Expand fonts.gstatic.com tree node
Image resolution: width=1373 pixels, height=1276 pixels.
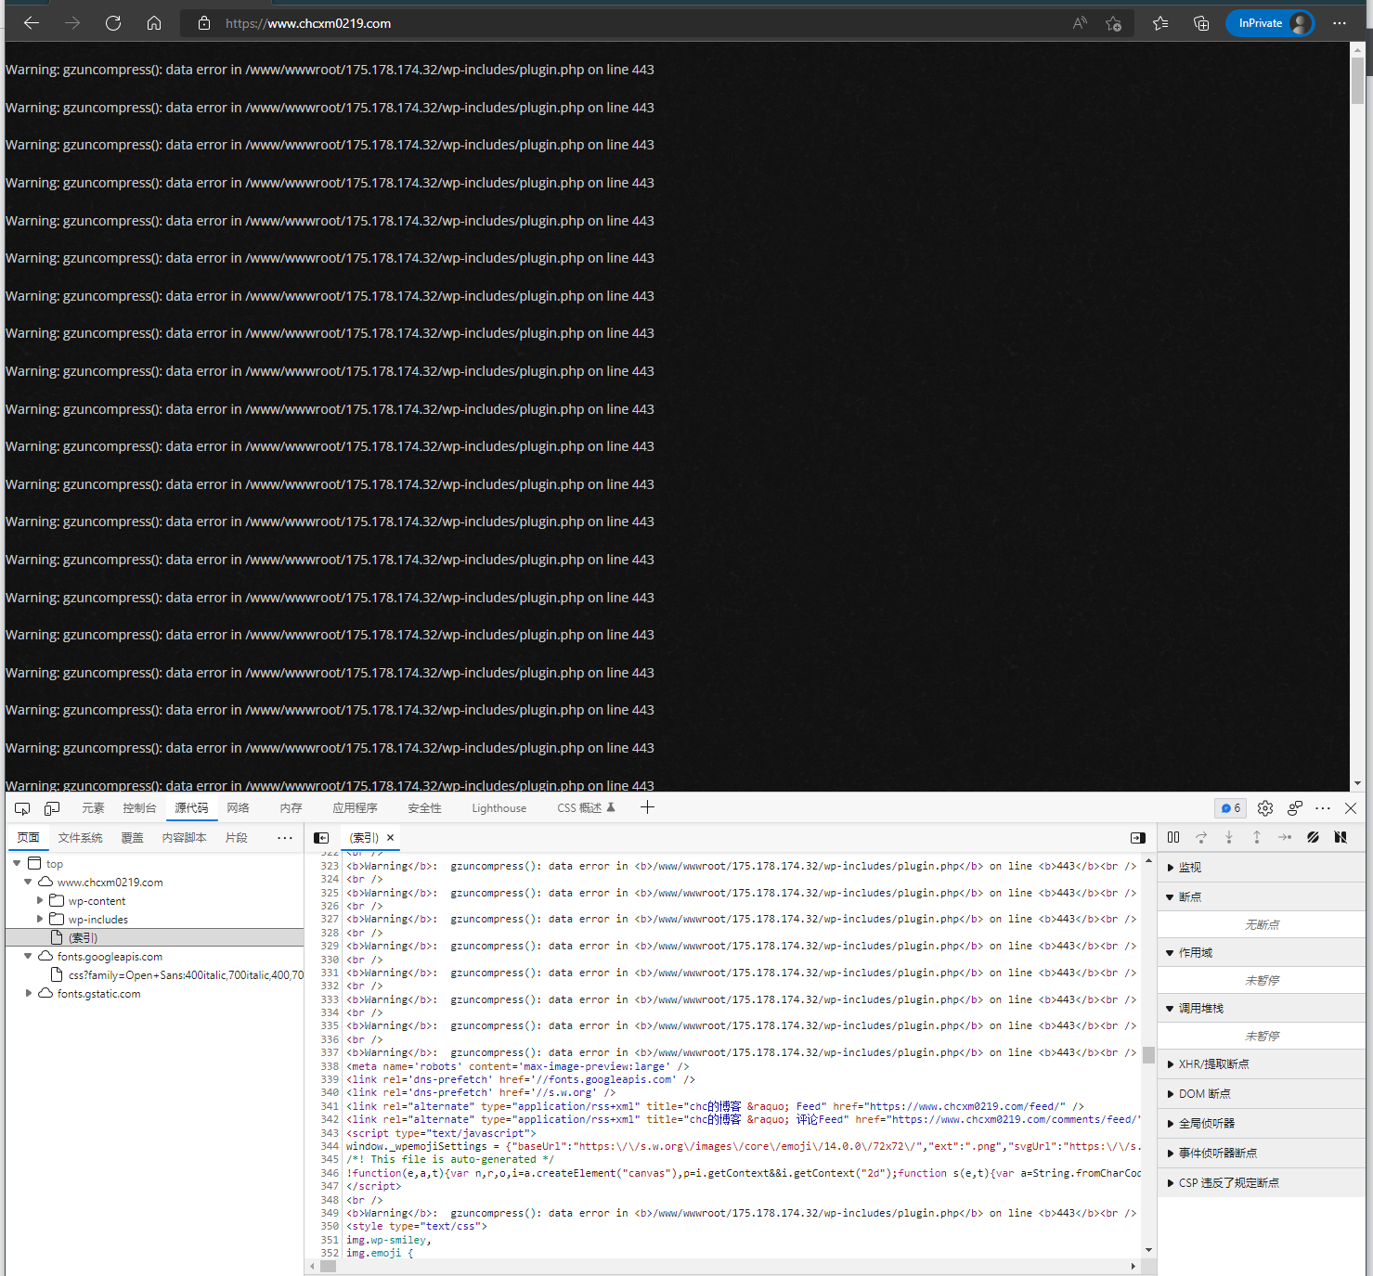28,994
